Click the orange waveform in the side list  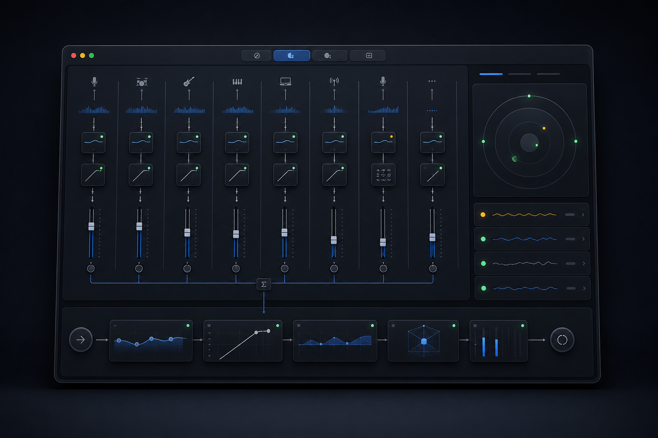[x=524, y=215]
